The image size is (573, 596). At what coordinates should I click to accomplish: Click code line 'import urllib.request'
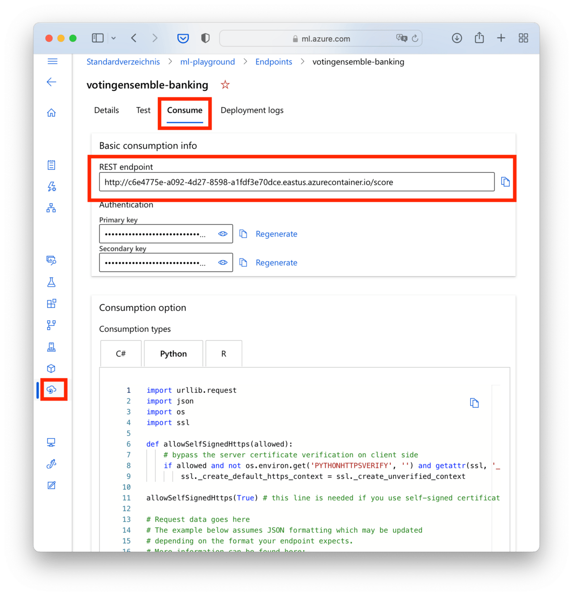coord(192,390)
